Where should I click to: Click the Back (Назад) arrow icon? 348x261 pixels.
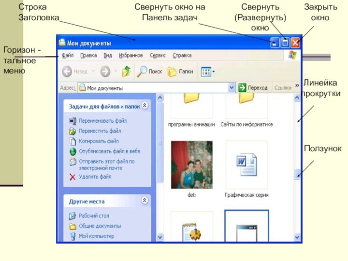tap(67, 72)
